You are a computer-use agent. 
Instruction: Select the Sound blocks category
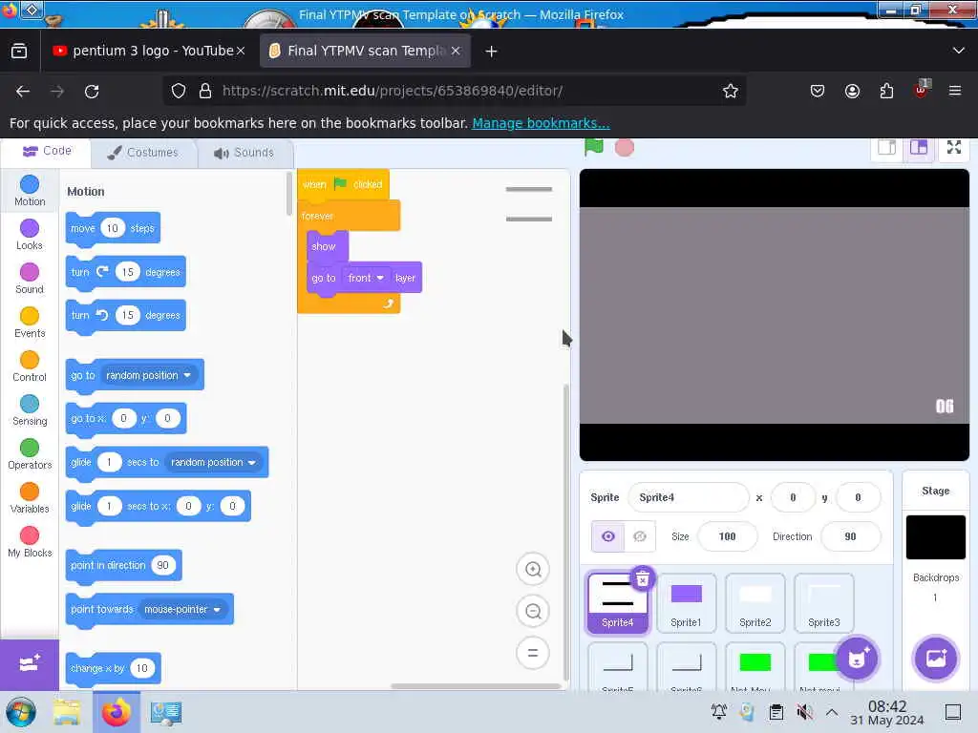(30, 278)
